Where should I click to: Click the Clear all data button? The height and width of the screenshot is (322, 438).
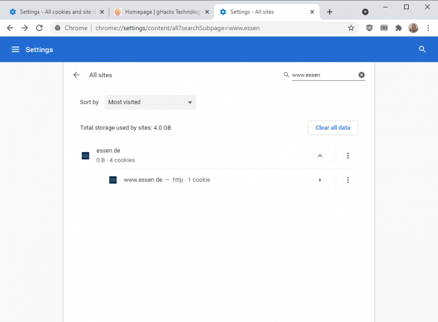tap(333, 128)
